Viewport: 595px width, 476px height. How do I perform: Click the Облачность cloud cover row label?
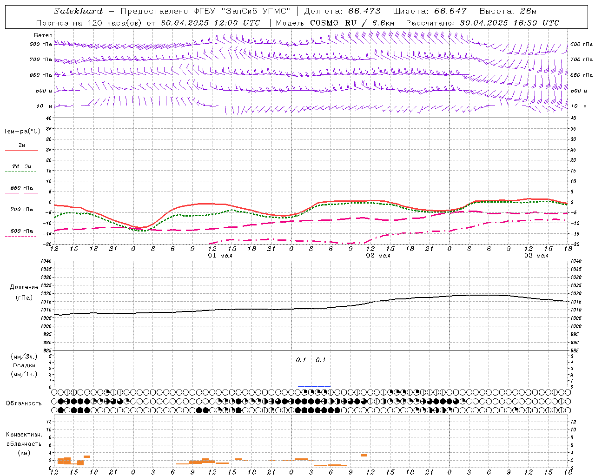(x=24, y=403)
